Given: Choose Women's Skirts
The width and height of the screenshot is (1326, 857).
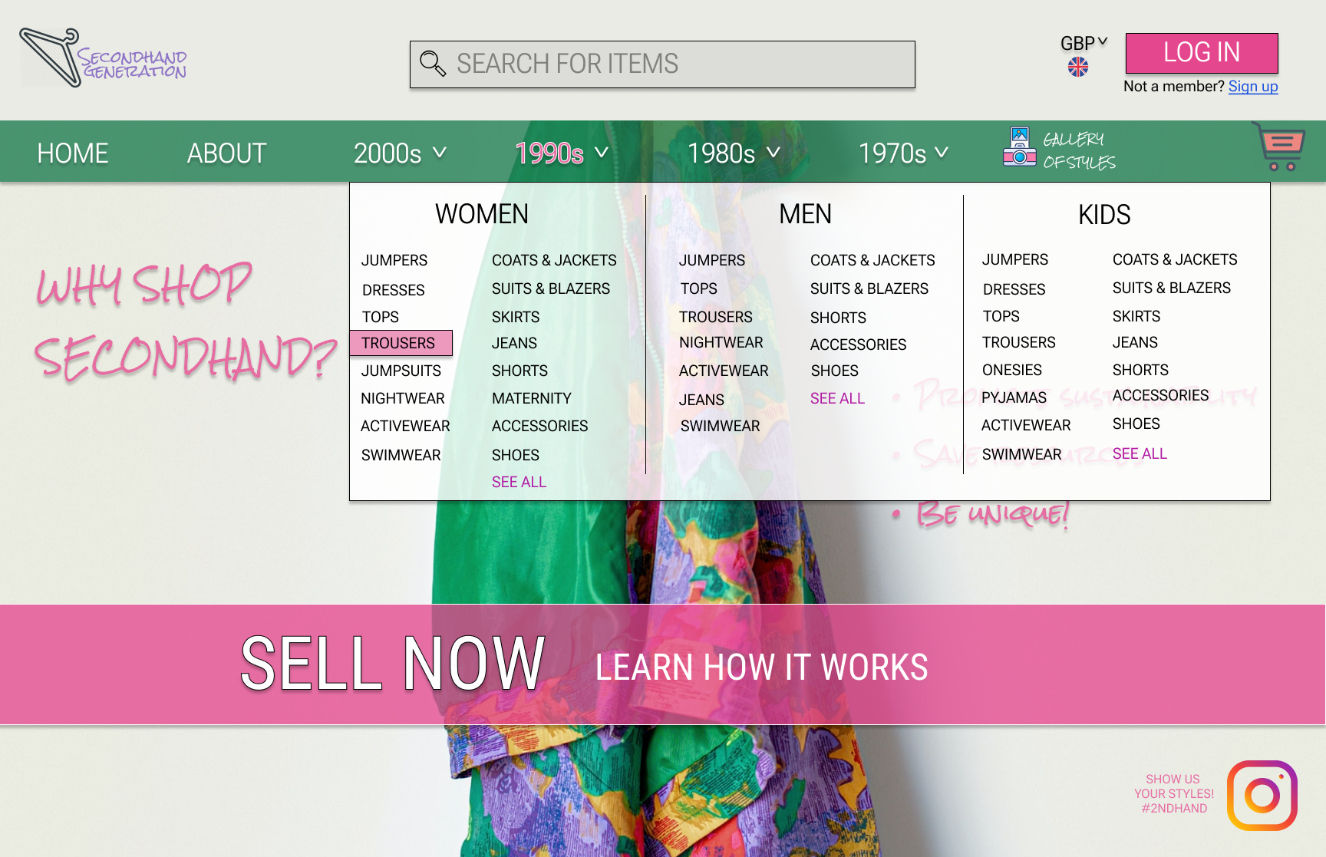Looking at the screenshot, I should tap(516, 318).
